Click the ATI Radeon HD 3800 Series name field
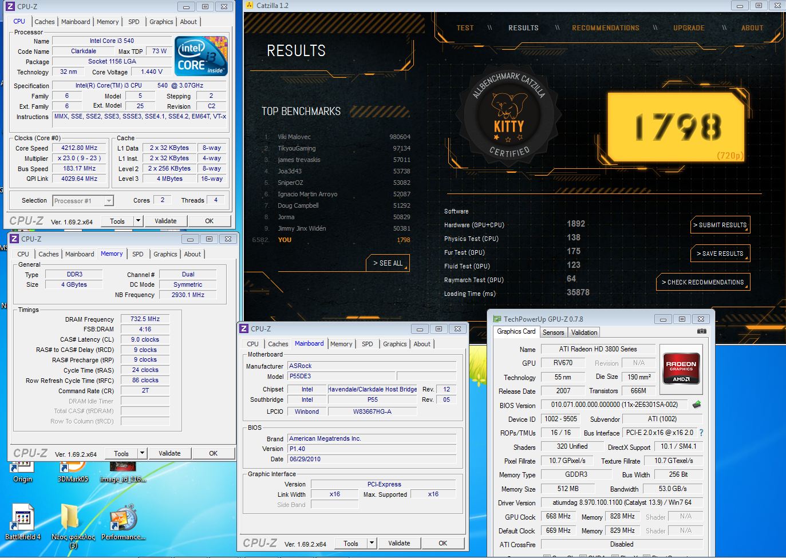This screenshot has width=786, height=558. coord(598,349)
